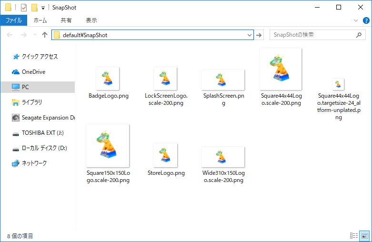Go forward with the right arrow
Image resolution: width=372 pixels, height=242 pixels.
click(24, 35)
